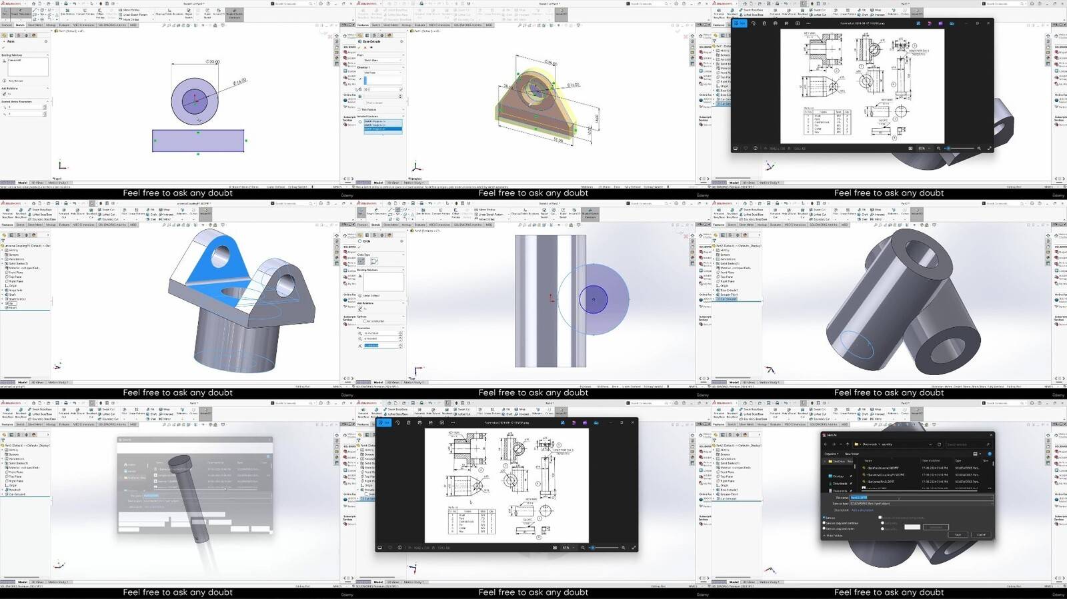Image resolution: width=1067 pixels, height=599 pixels.
Task: Choose the perimeter Circle Type button
Action: click(374, 261)
